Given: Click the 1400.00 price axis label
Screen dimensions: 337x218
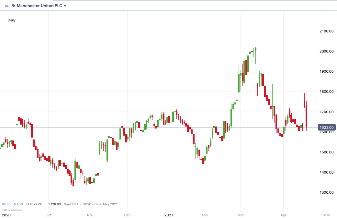Looking at the screenshot, I should tap(326, 172).
